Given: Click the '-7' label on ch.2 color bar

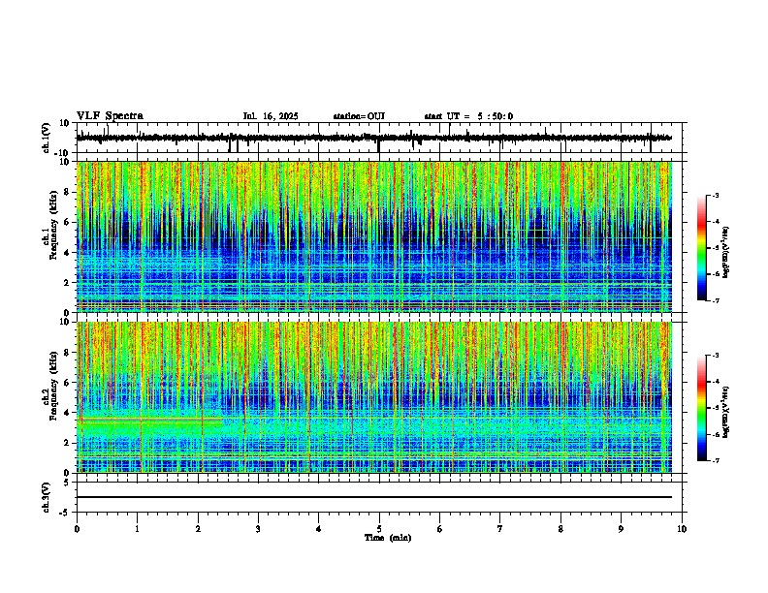Looking at the screenshot, I should [x=716, y=460].
